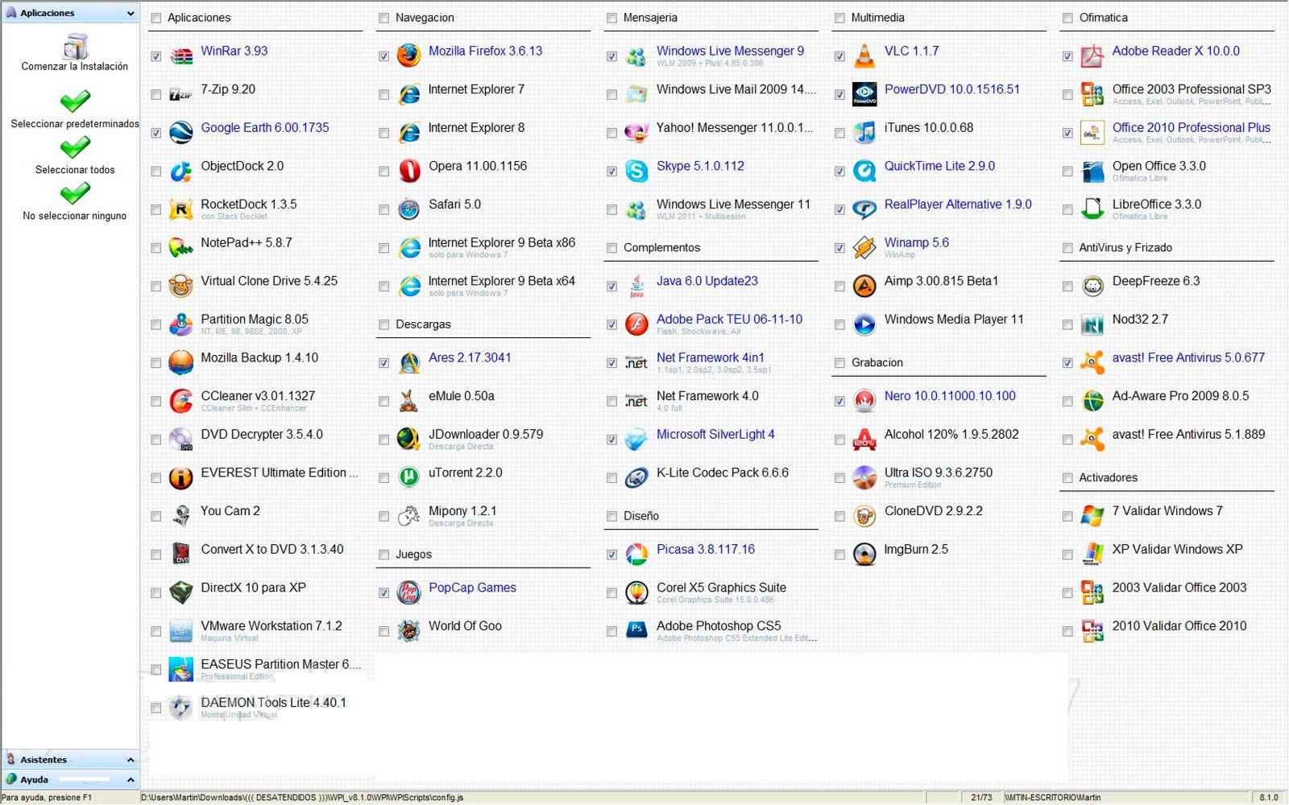Screen dimensions: 1289x805
Task: Click the Activadores section header label
Action: pyautogui.click(x=1109, y=478)
